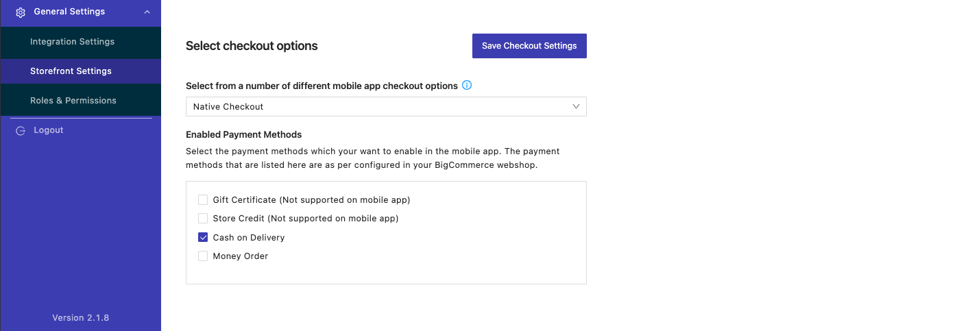The height and width of the screenshot is (331, 957).
Task: Save Checkout Settings
Action: 529,46
